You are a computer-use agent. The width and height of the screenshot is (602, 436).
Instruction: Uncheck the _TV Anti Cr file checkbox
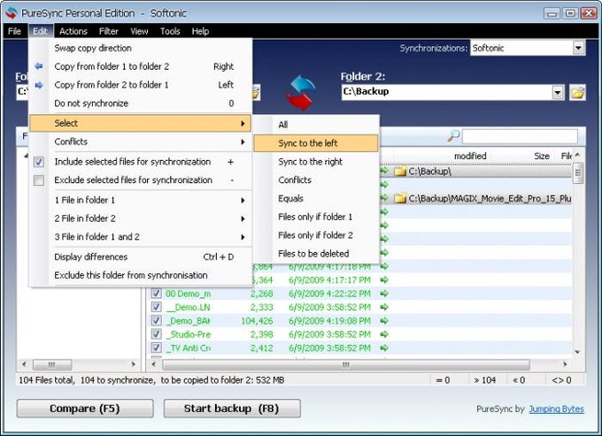click(x=156, y=348)
